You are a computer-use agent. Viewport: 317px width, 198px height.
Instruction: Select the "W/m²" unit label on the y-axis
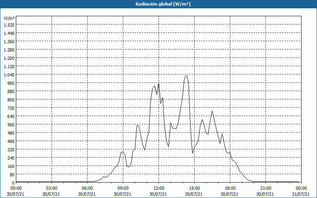point(9,18)
